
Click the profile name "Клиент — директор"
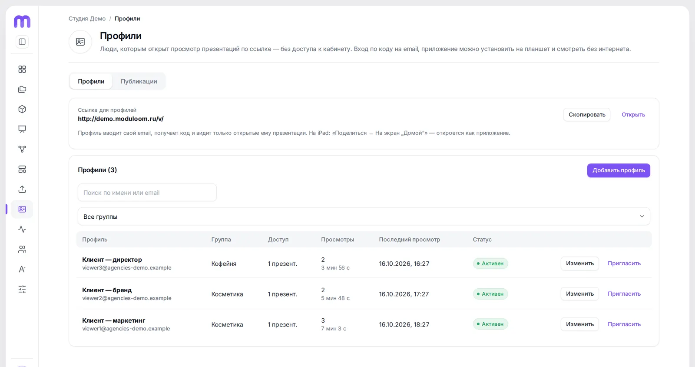[112, 260]
